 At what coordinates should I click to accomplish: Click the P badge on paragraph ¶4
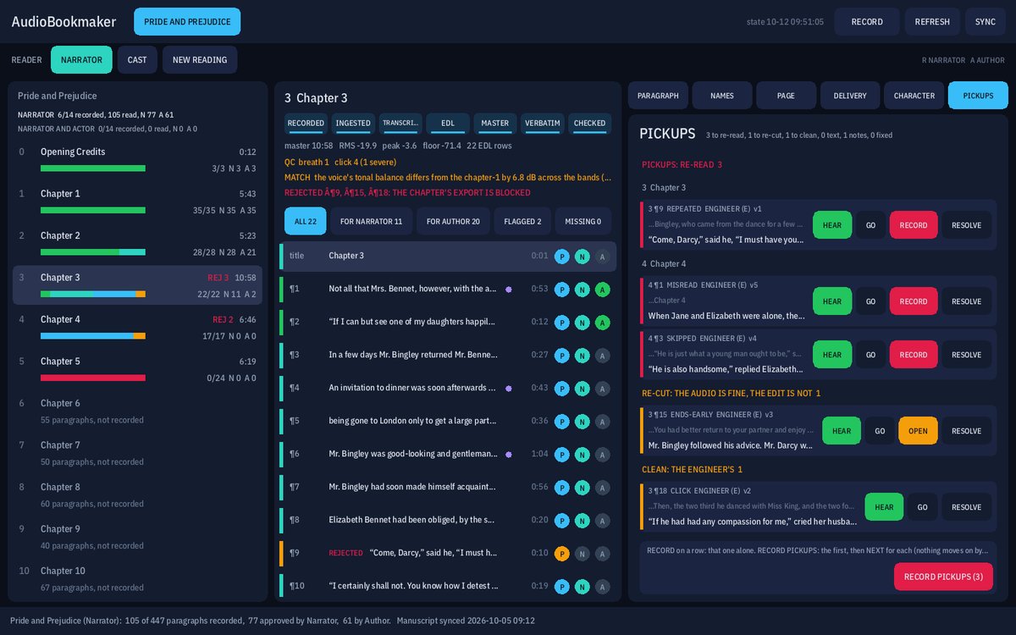562,388
